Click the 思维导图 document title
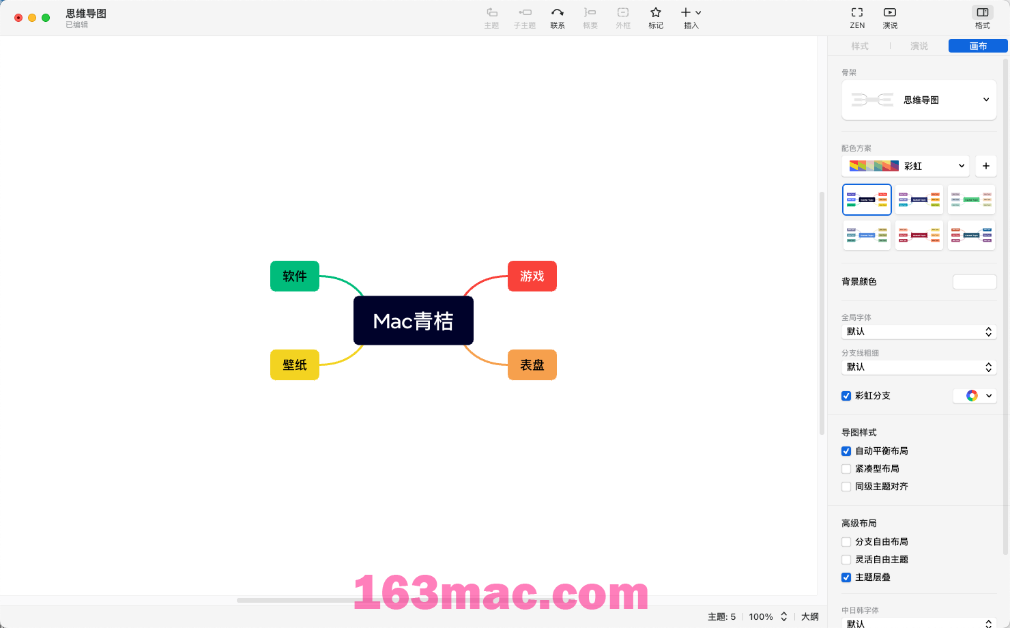The image size is (1010, 628). click(86, 14)
